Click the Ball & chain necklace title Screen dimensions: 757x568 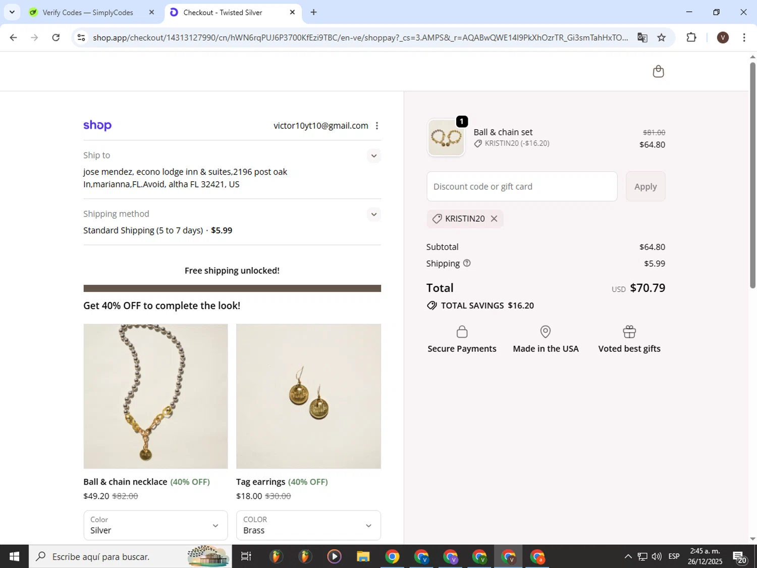point(125,482)
